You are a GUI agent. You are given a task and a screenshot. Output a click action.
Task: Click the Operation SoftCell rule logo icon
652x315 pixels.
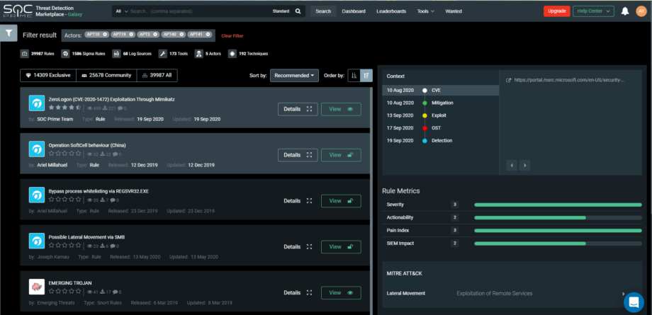(37, 149)
